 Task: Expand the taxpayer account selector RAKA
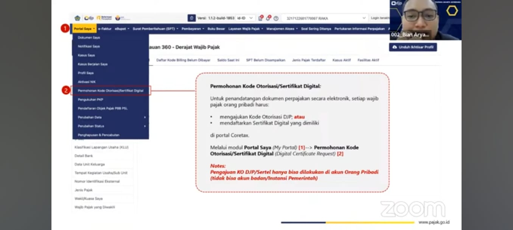tap(324, 18)
